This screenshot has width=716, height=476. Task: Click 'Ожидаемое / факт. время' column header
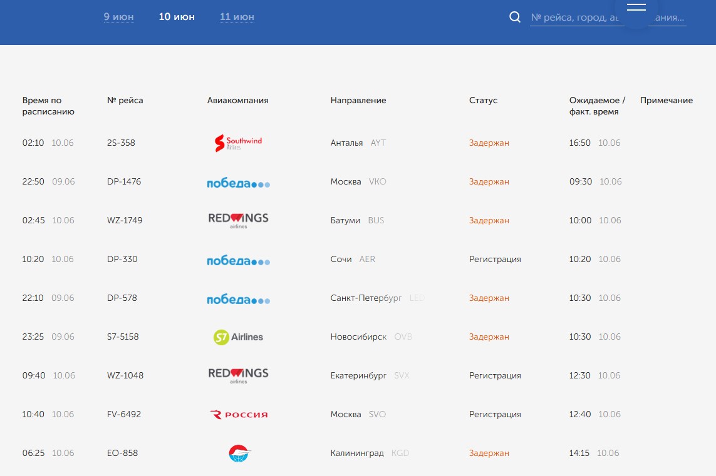click(x=597, y=106)
